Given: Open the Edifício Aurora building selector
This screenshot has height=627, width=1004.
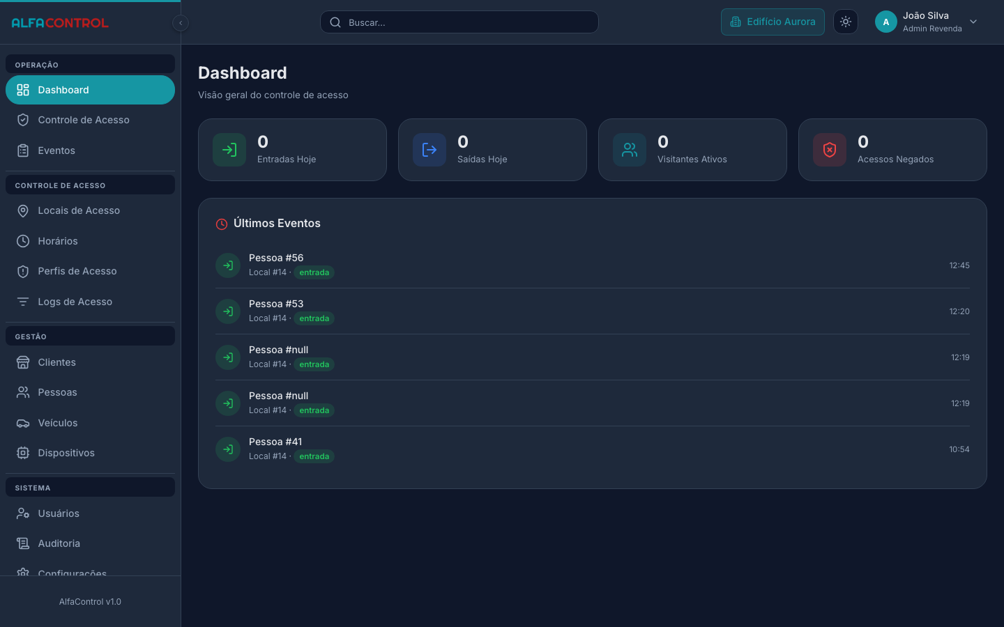Looking at the screenshot, I should point(773,22).
